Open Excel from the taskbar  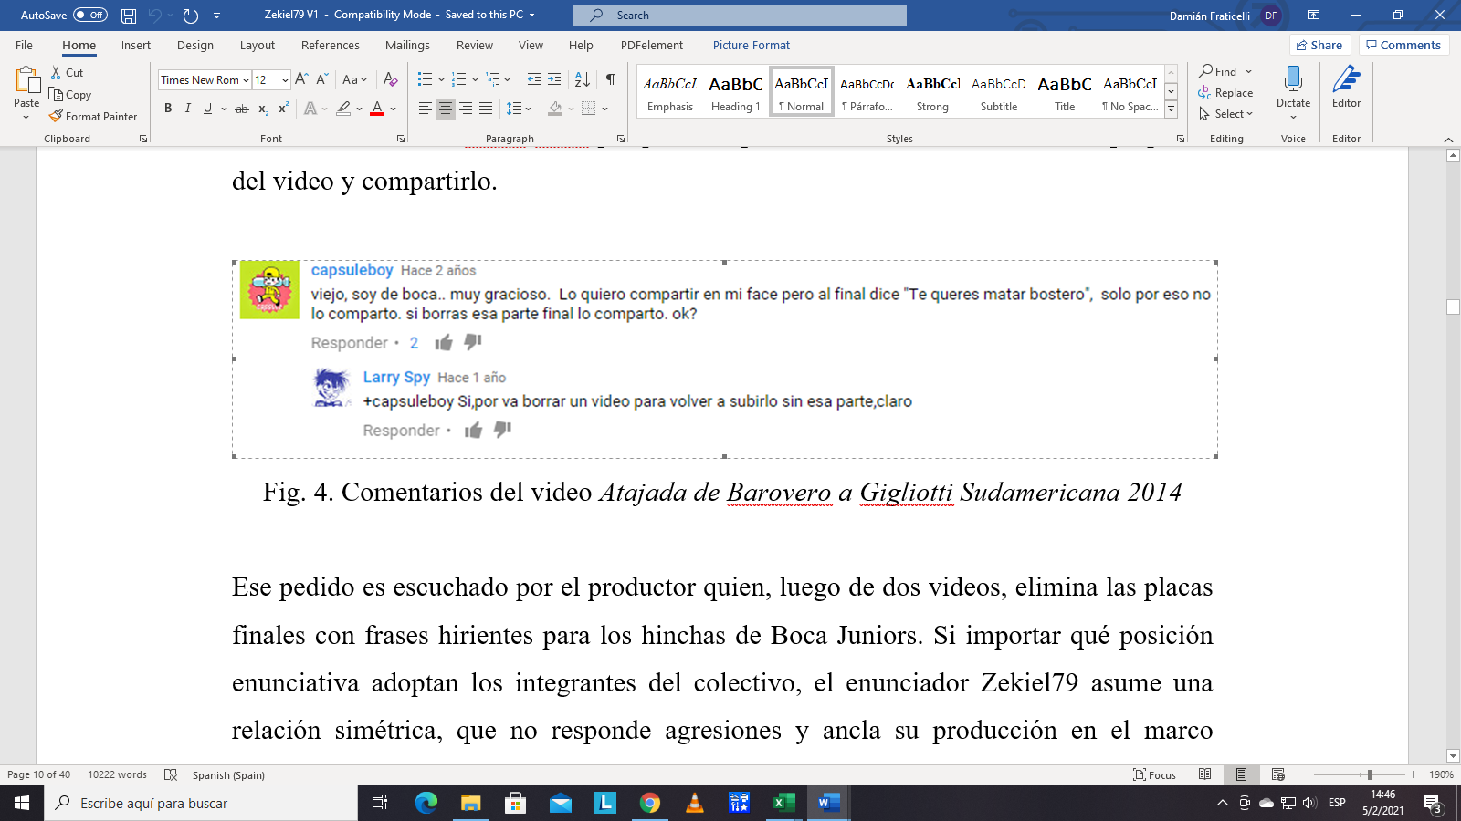[x=783, y=803]
